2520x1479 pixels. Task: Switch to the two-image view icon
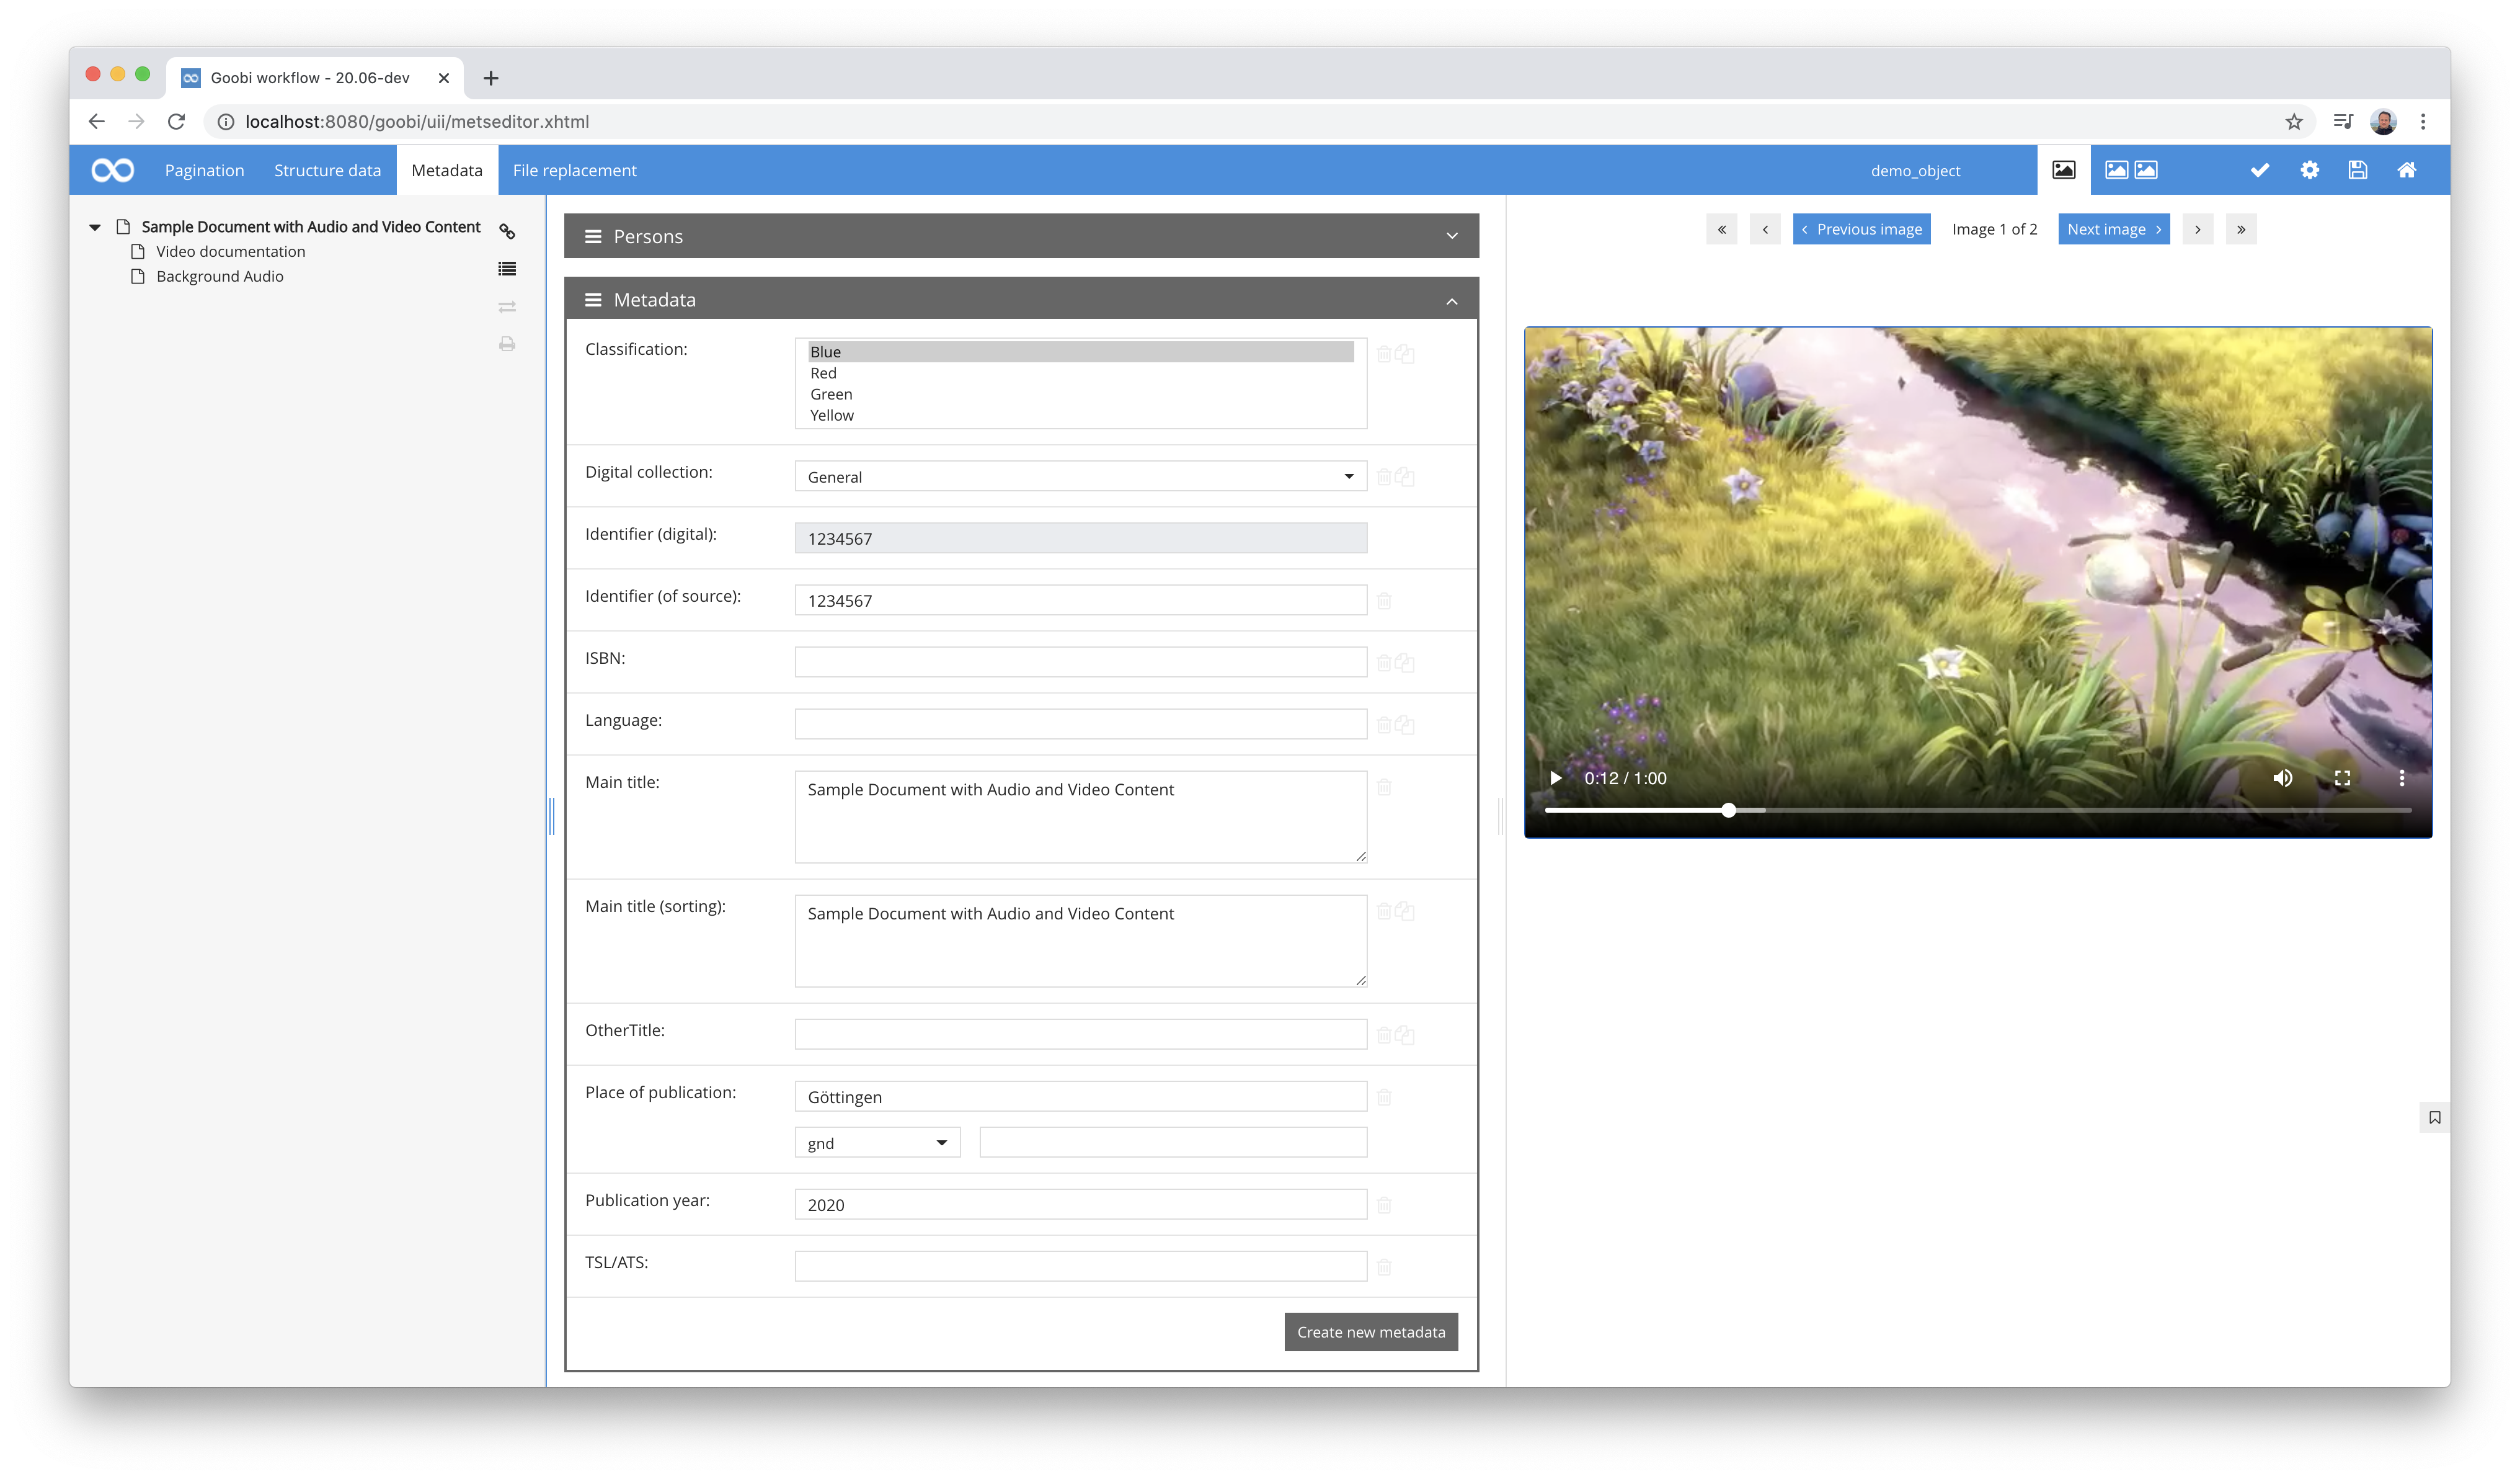point(2131,170)
